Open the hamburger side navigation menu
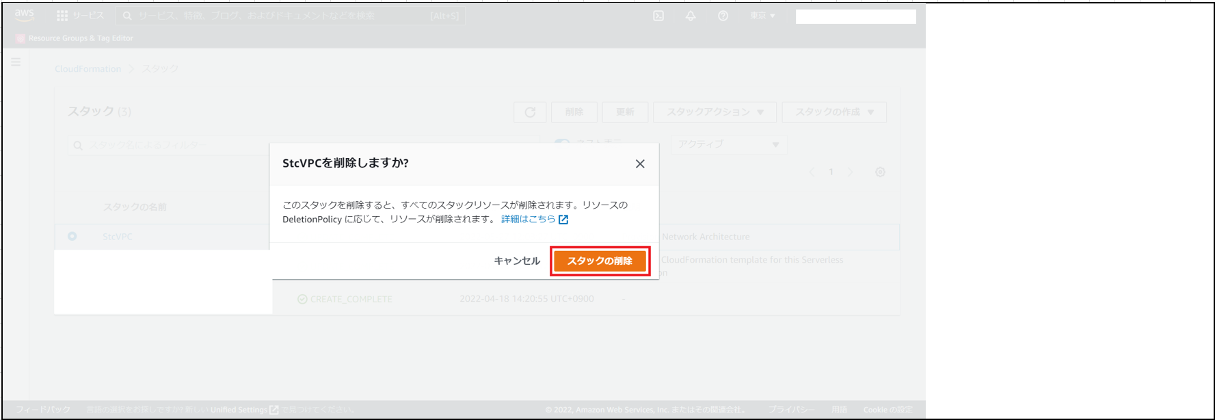This screenshot has height=420, width=1215. point(16,62)
